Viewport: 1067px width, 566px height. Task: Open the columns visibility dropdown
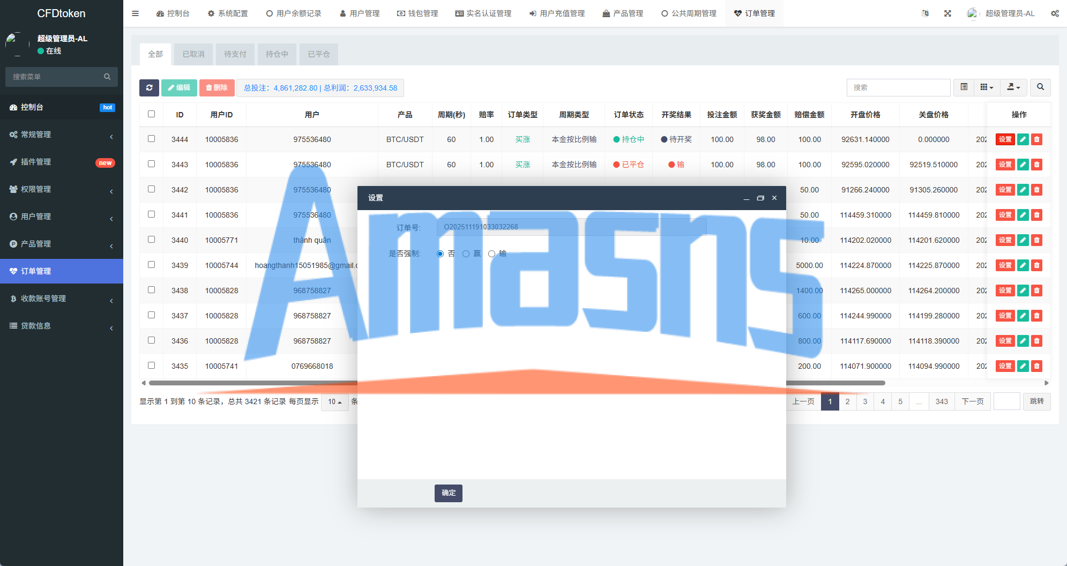coord(987,87)
